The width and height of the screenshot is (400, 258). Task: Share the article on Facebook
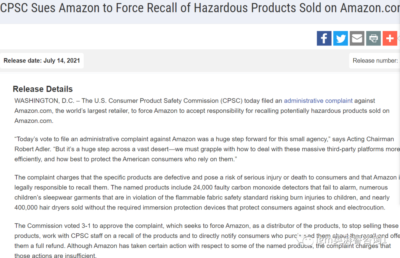[x=324, y=38]
